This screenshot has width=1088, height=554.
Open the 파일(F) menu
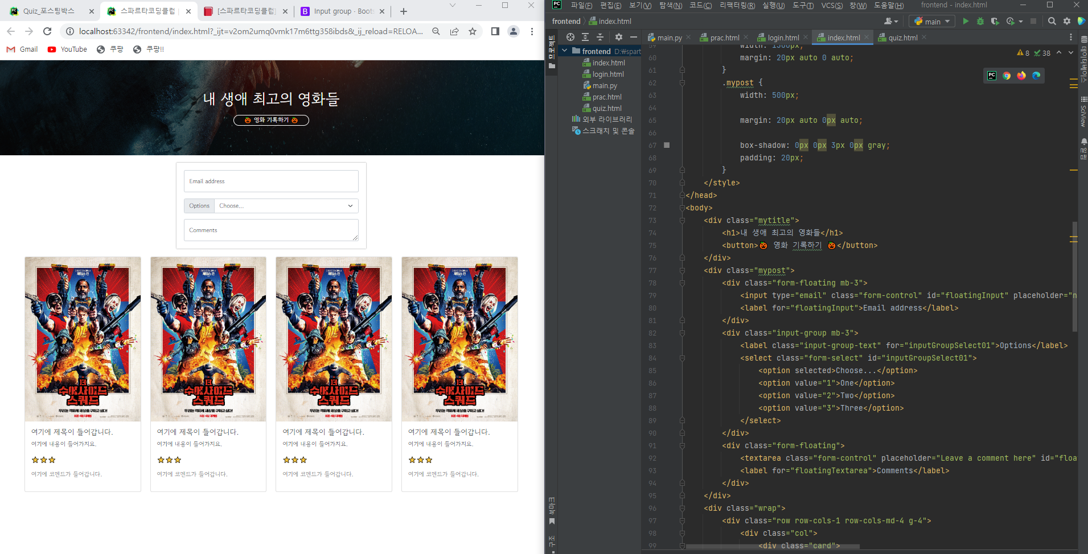tap(581, 5)
